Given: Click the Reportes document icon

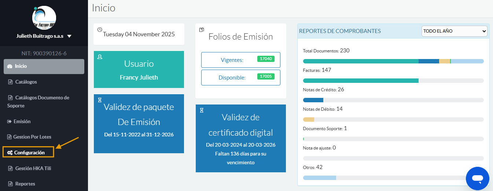Looking at the screenshot, I should coord(10,184).
